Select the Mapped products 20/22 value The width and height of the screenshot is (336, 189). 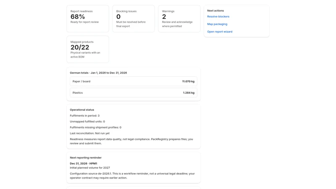[80, 47]
